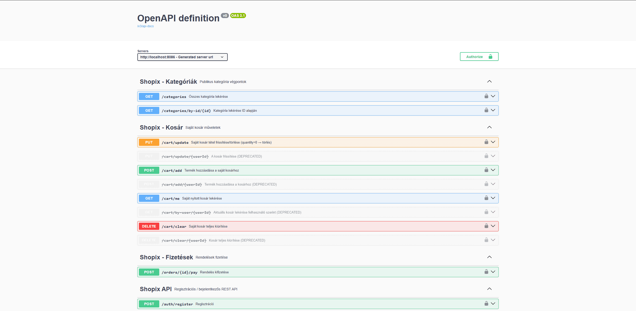Viewport: 636px width, 311px height.
Task: Collapse the Shopix - Kosár section
Action: 489,127
